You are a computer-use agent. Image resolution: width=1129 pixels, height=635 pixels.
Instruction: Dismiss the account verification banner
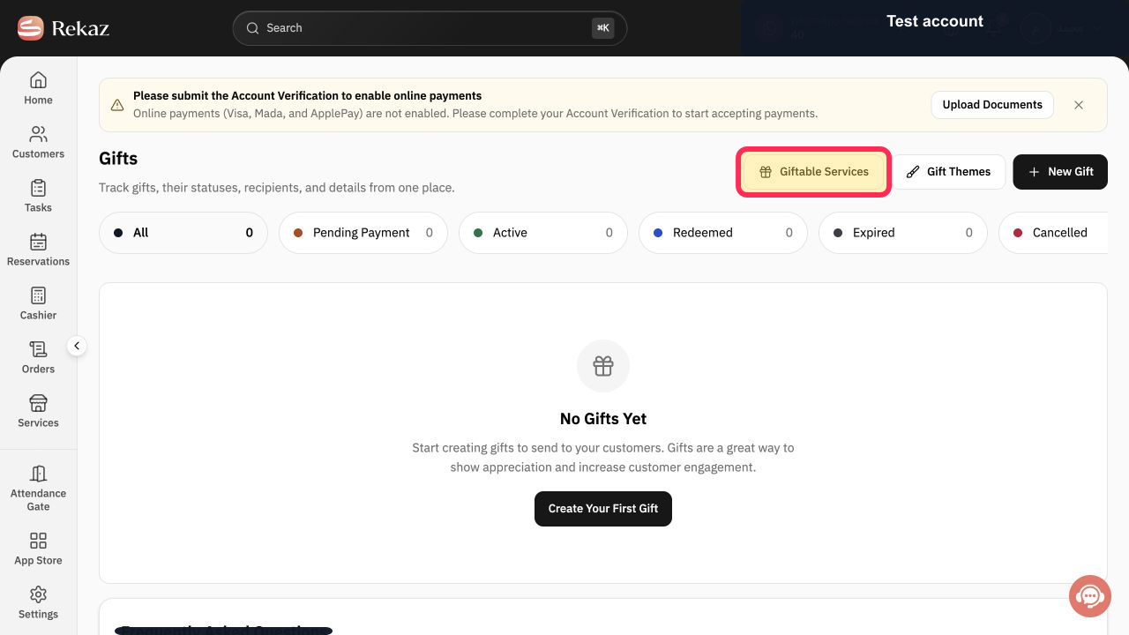tap(1079, 105)
